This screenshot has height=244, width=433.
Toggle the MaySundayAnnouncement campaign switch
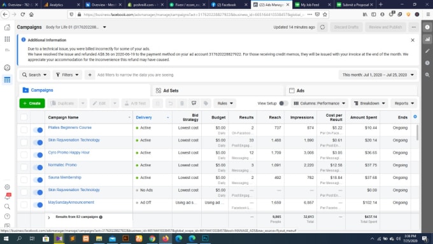[x=38, y=205]
